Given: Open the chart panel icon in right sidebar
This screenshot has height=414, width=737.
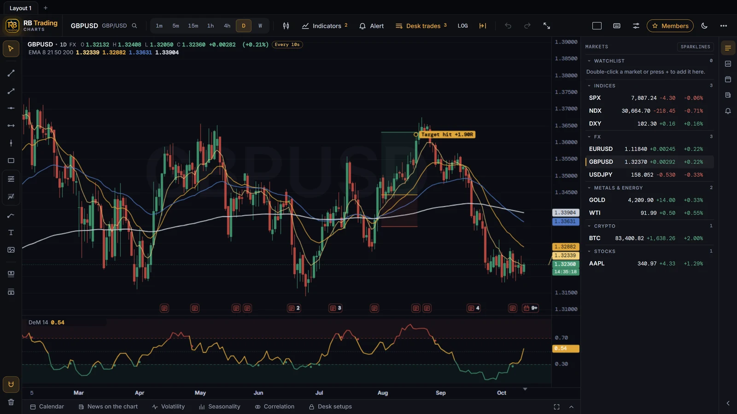Looking at the screenshot, I should (x=728, y=63).
